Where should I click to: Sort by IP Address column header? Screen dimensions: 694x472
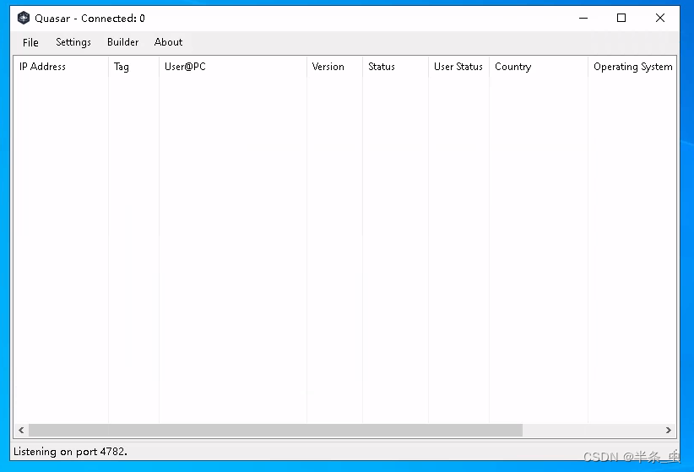pyautogui.click(x=61, y=67)
